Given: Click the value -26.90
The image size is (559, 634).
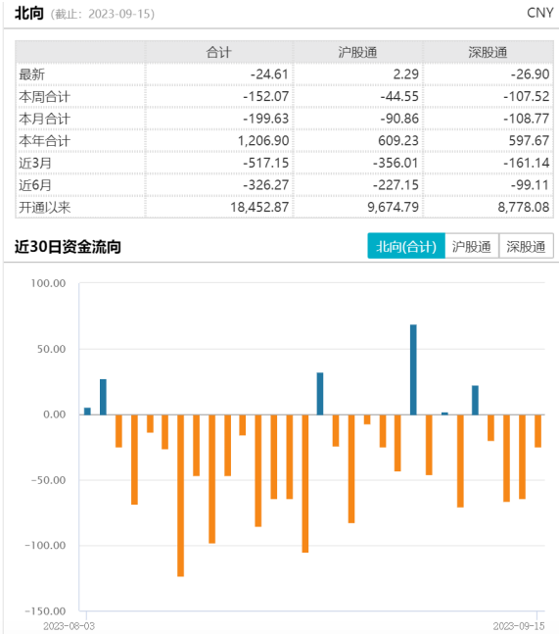Looking at the screenshot, I should point(530,74).
